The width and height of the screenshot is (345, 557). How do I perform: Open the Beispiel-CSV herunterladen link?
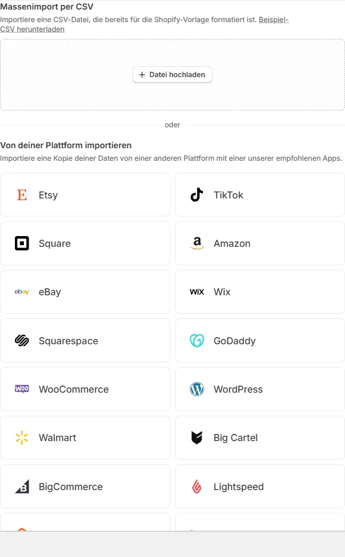144,24
